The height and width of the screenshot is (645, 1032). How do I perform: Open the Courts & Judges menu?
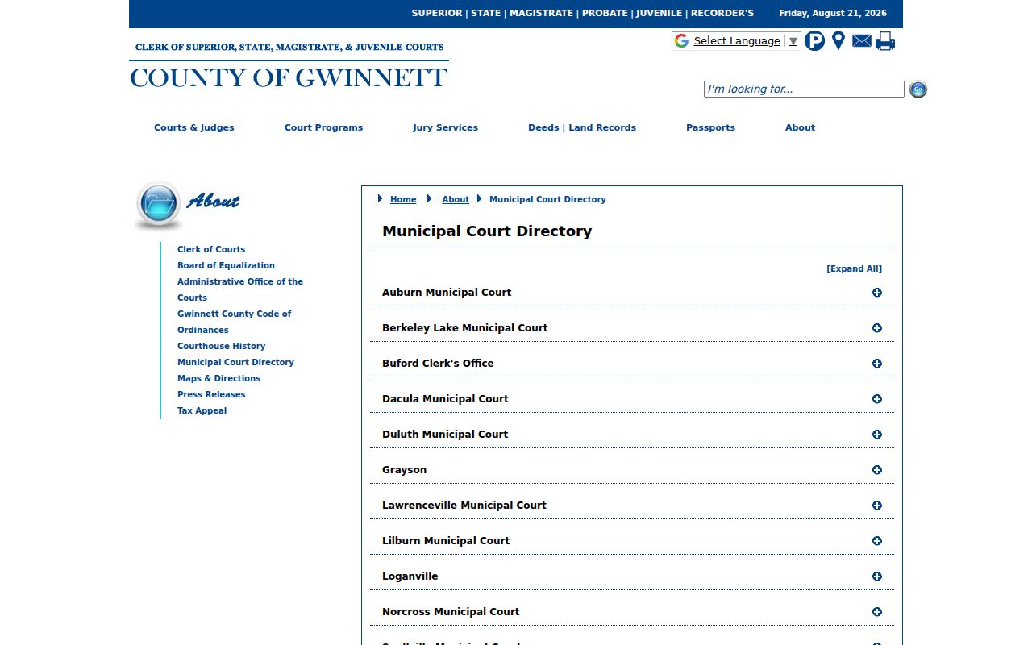[194, 127]
